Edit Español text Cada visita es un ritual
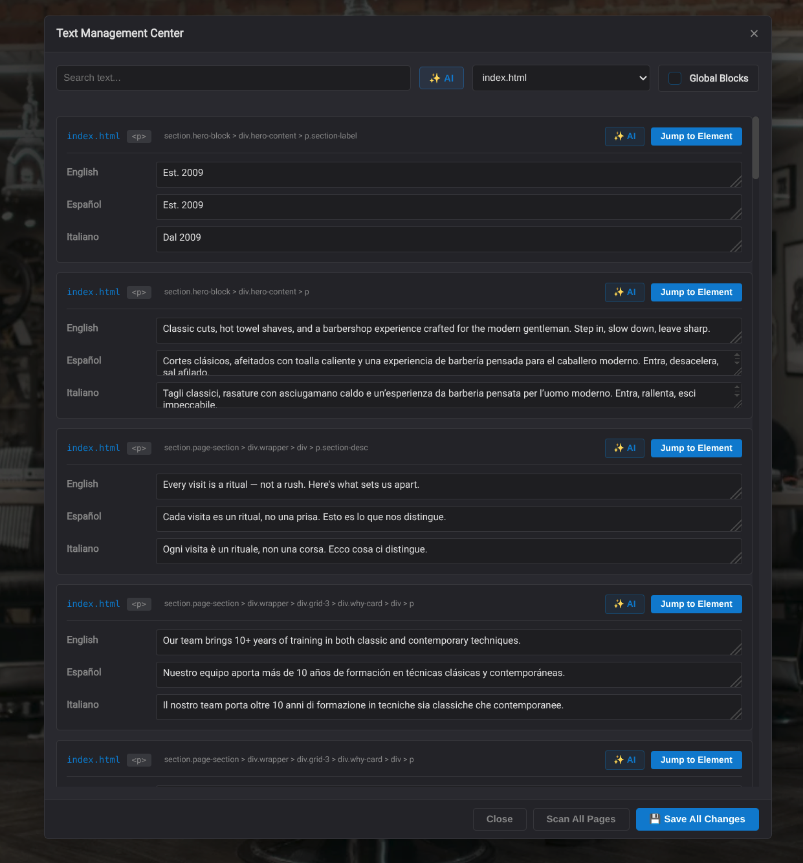The width and height of the screenshot is (803, 863). (x=449, y=519)
